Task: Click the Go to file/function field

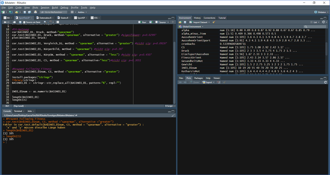Action: [53, 12]
